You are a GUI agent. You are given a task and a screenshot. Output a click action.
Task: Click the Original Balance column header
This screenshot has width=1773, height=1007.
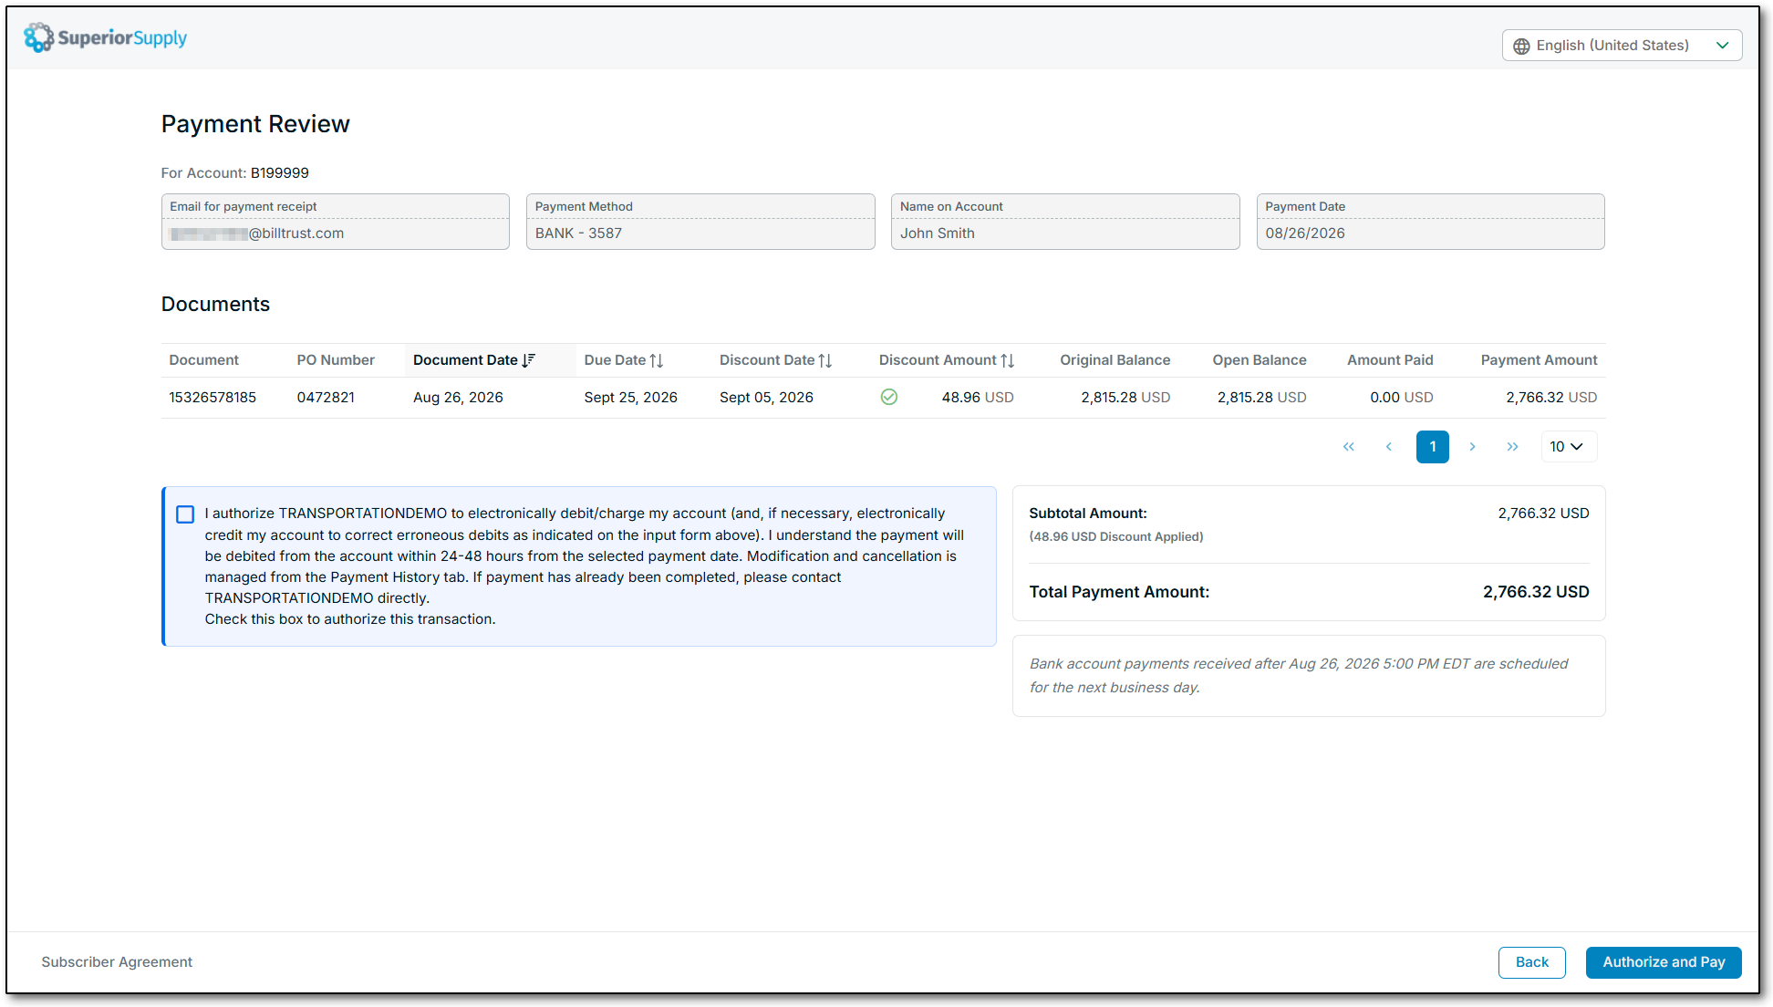click(x=1115, y=360)
